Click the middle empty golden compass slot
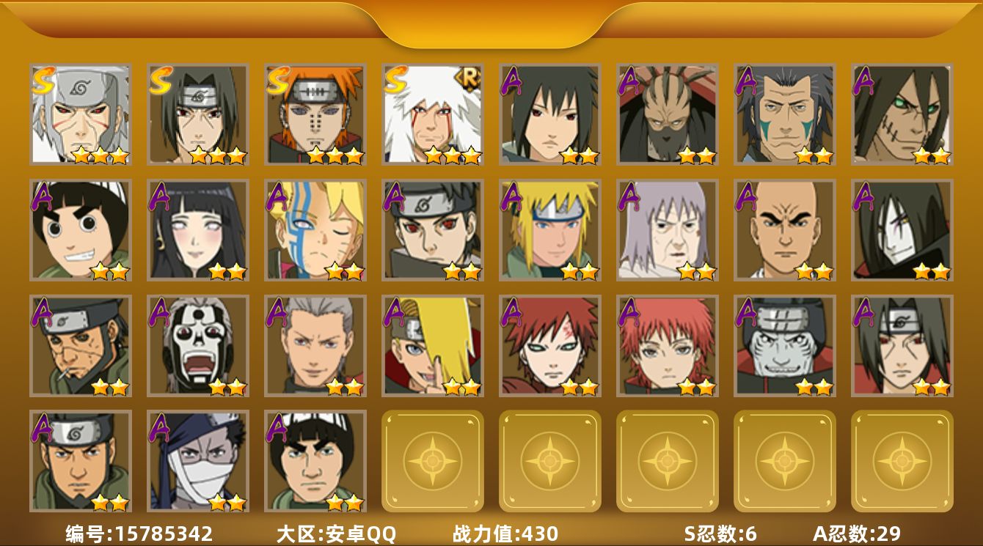Image resolution: width=983 pixels, height=546 pixels. tap(668, 461)
